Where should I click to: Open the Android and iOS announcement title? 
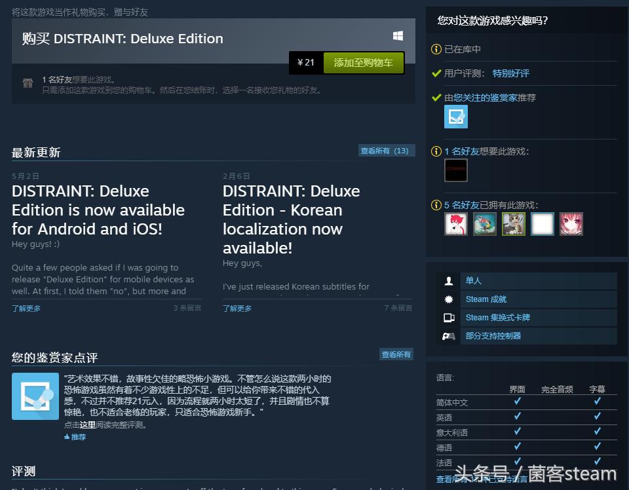pyautogui.click(x=98, y=210)
